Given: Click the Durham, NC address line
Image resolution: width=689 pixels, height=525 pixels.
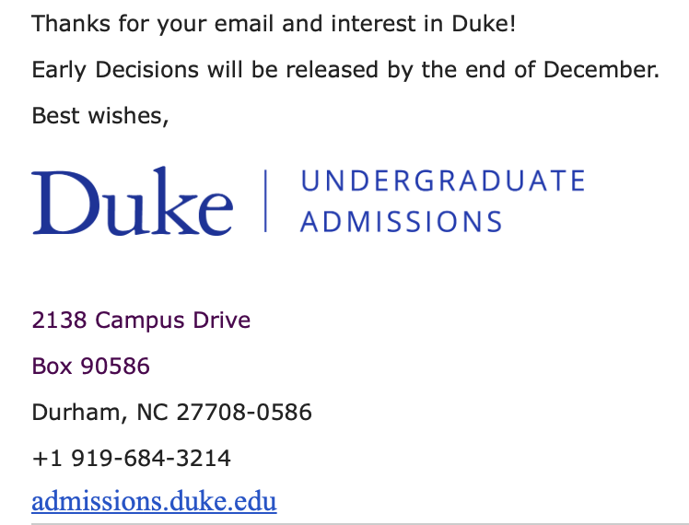Looking at the screenshot, I should pos(171,412).
